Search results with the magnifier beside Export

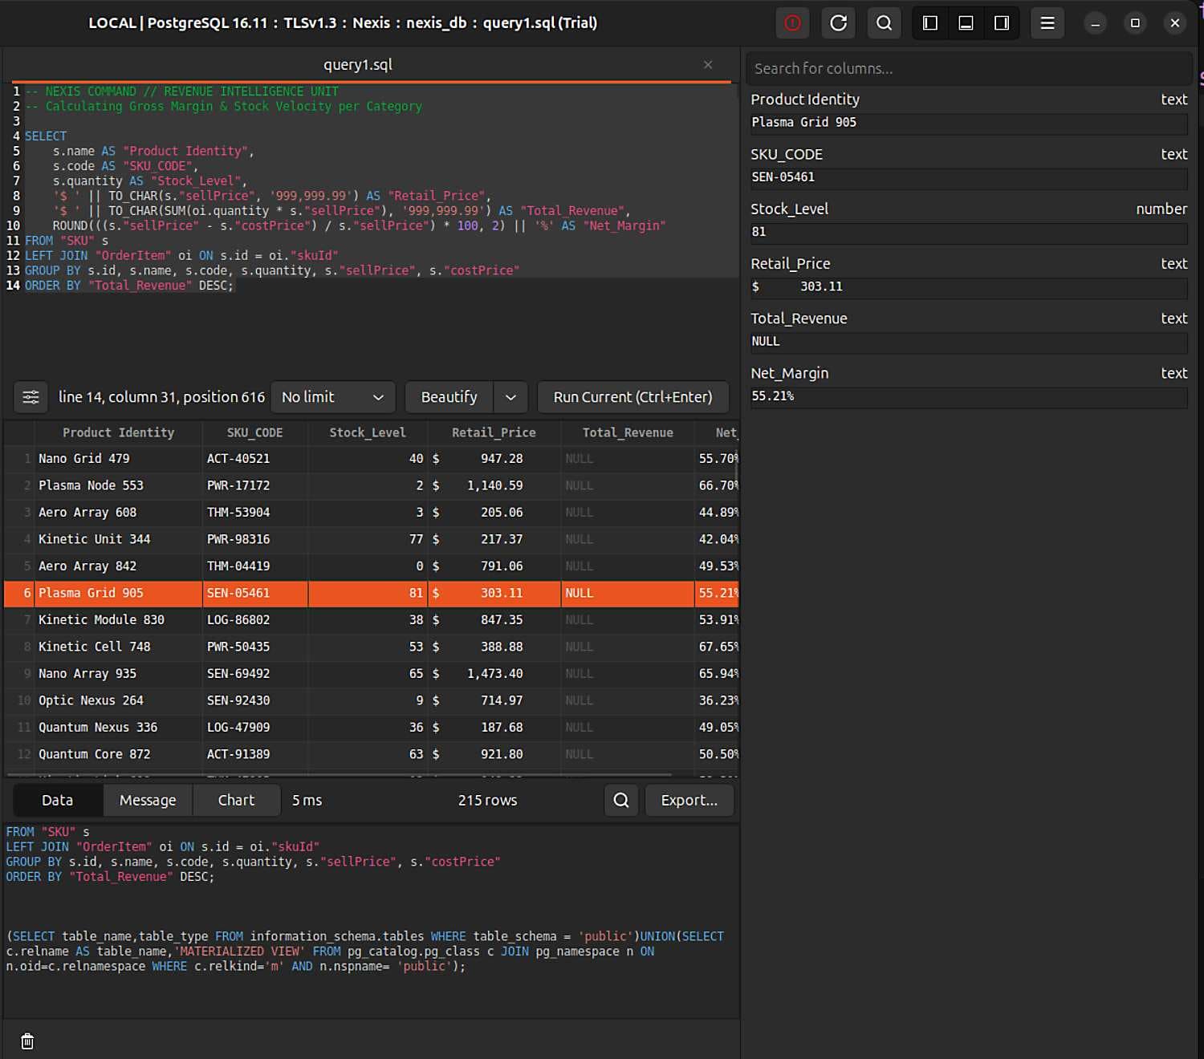(x=621, y=800)
